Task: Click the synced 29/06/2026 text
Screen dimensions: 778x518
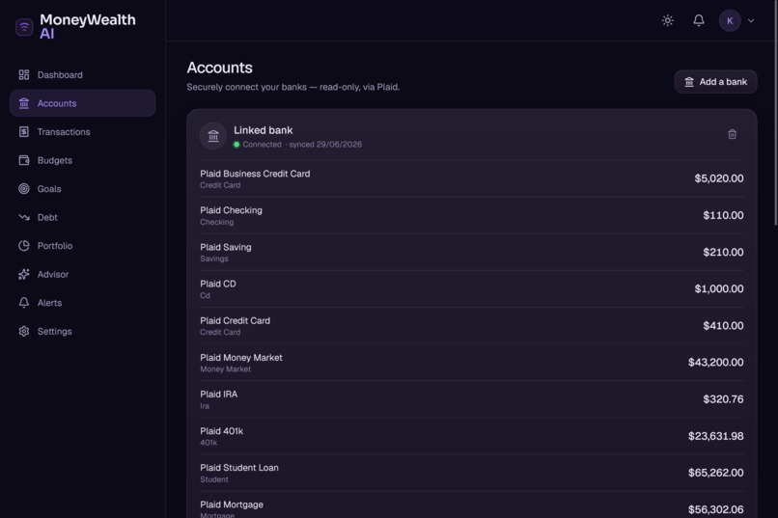Action: tap(325, 145)
